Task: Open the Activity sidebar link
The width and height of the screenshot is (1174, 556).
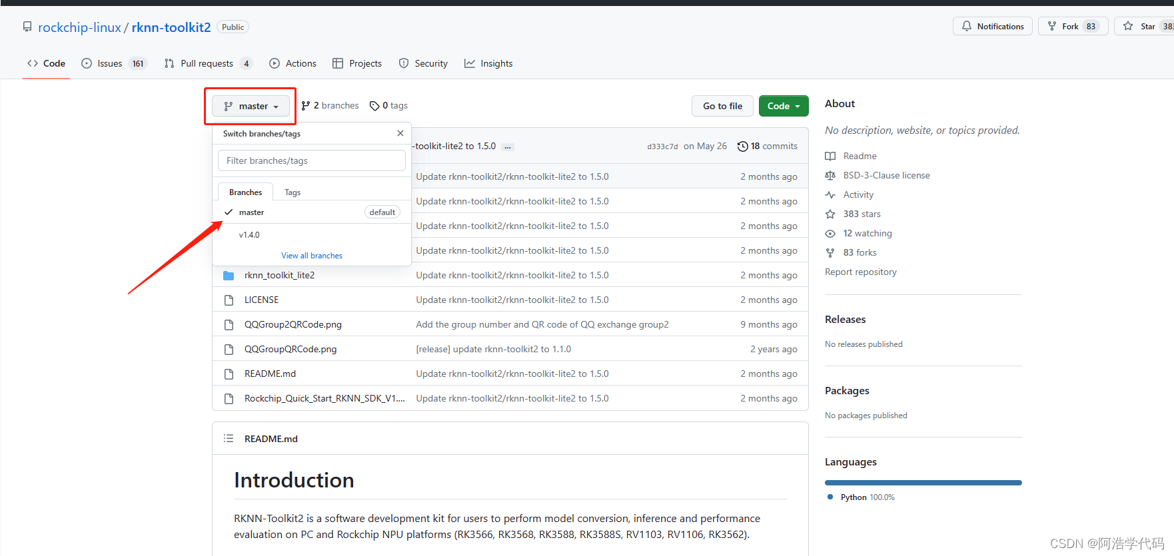Action: click(x=858, y=194)
